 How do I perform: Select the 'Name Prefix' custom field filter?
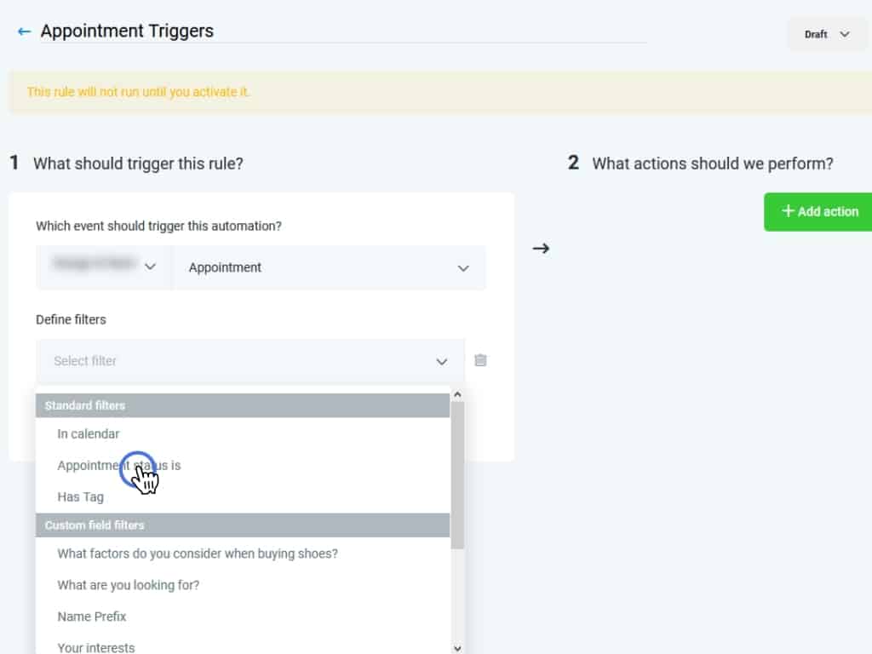point(92,617)
